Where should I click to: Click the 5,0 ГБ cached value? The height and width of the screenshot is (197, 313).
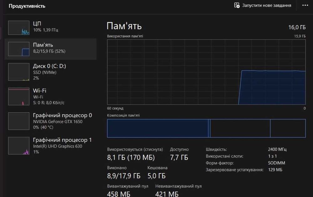click(x=156, y=176)
